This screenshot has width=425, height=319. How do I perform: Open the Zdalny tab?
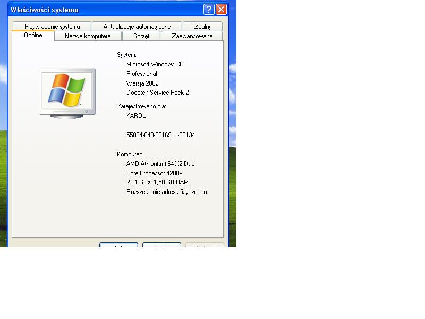pyautogui.click(x=203, y=26)
